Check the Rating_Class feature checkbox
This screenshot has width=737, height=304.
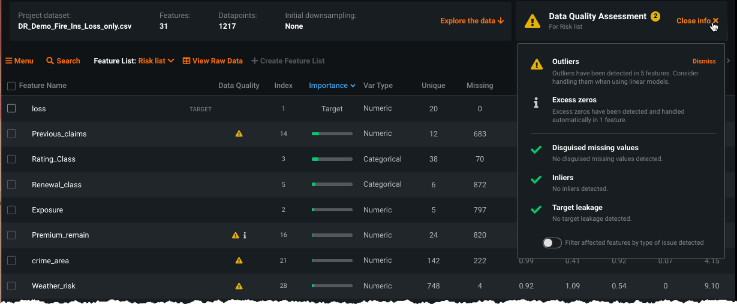click(x=11, y=159)
